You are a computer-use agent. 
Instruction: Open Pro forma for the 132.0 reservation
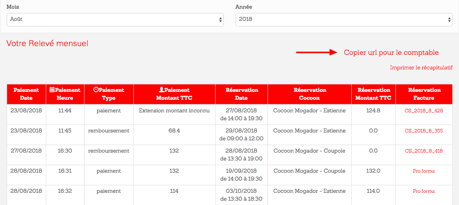tap(424, 171)
